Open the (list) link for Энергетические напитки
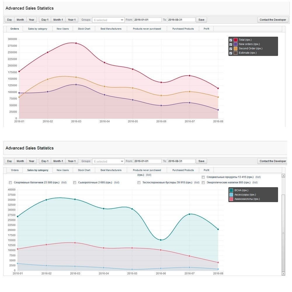292x292 pixels. coord(255,182)
